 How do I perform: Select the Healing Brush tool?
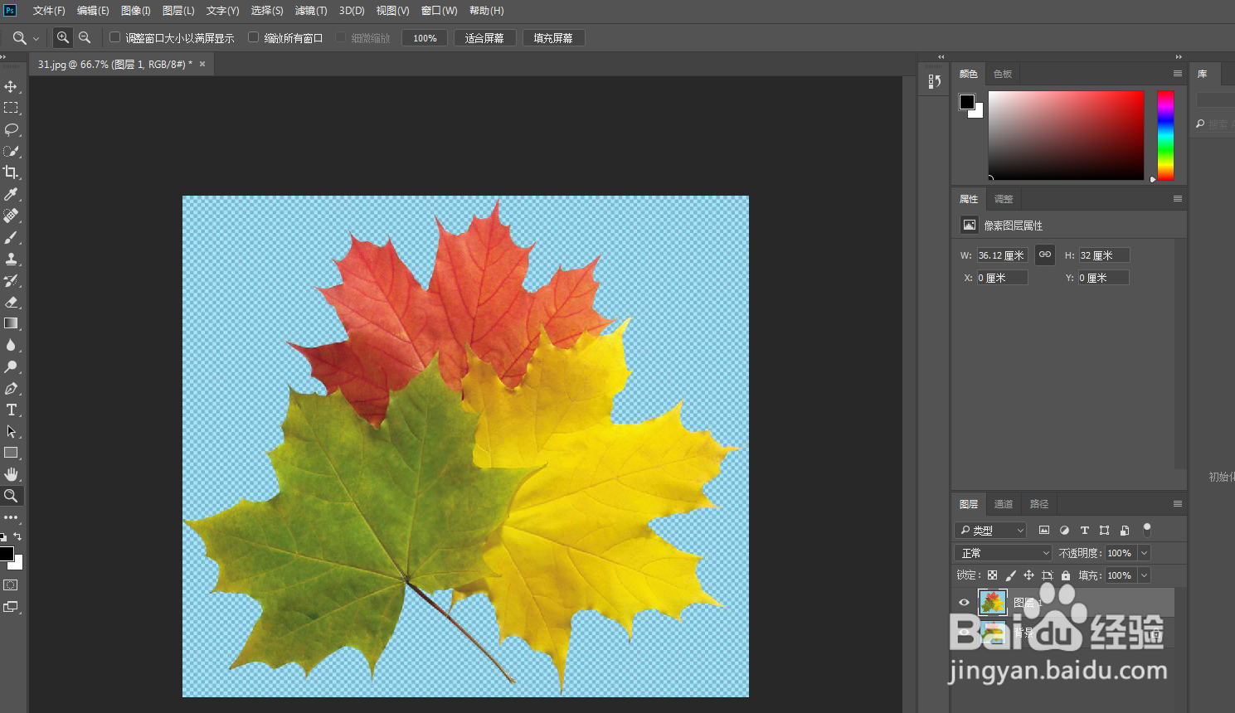tap(11, 216)
